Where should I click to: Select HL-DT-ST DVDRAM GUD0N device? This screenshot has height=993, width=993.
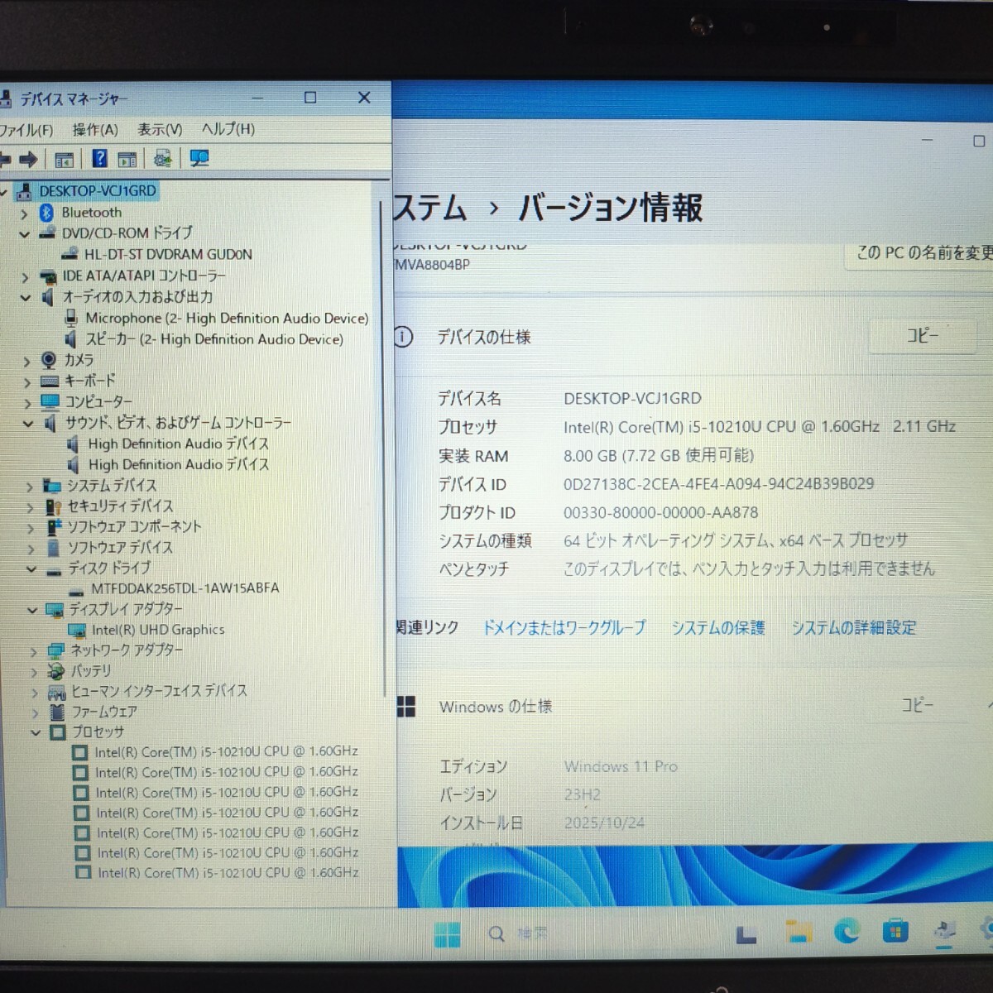pyautogui.click(x=168, y=255)
